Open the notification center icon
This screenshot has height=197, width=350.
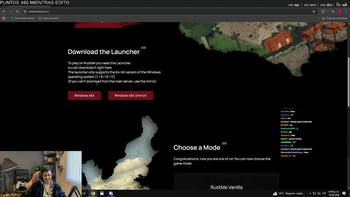(344, 193)
